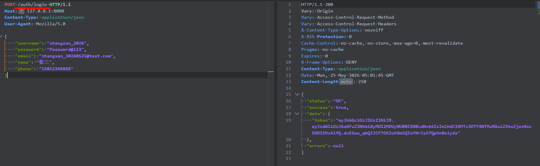Click the Vary: Origin header line
The image size is (540, 166).
[317, 11]
